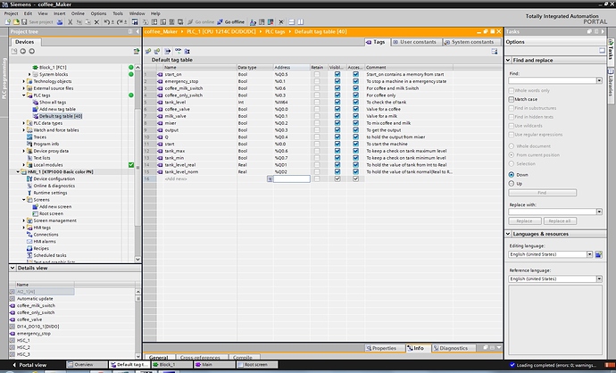
Task: Collapse the Languages & resources section
Action: point(508,234)
